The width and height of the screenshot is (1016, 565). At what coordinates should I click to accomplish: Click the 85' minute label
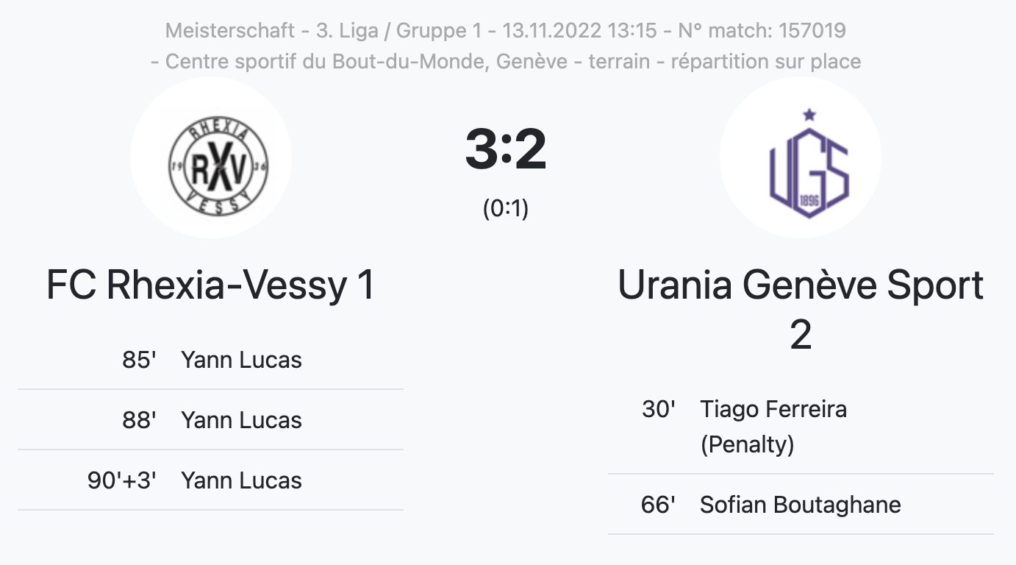(x=140, y=360)
